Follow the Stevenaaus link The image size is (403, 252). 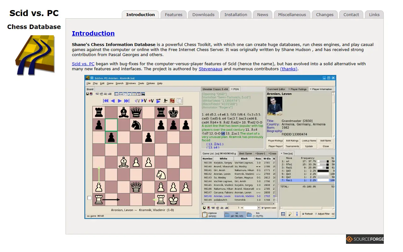(x=210, y=69)
